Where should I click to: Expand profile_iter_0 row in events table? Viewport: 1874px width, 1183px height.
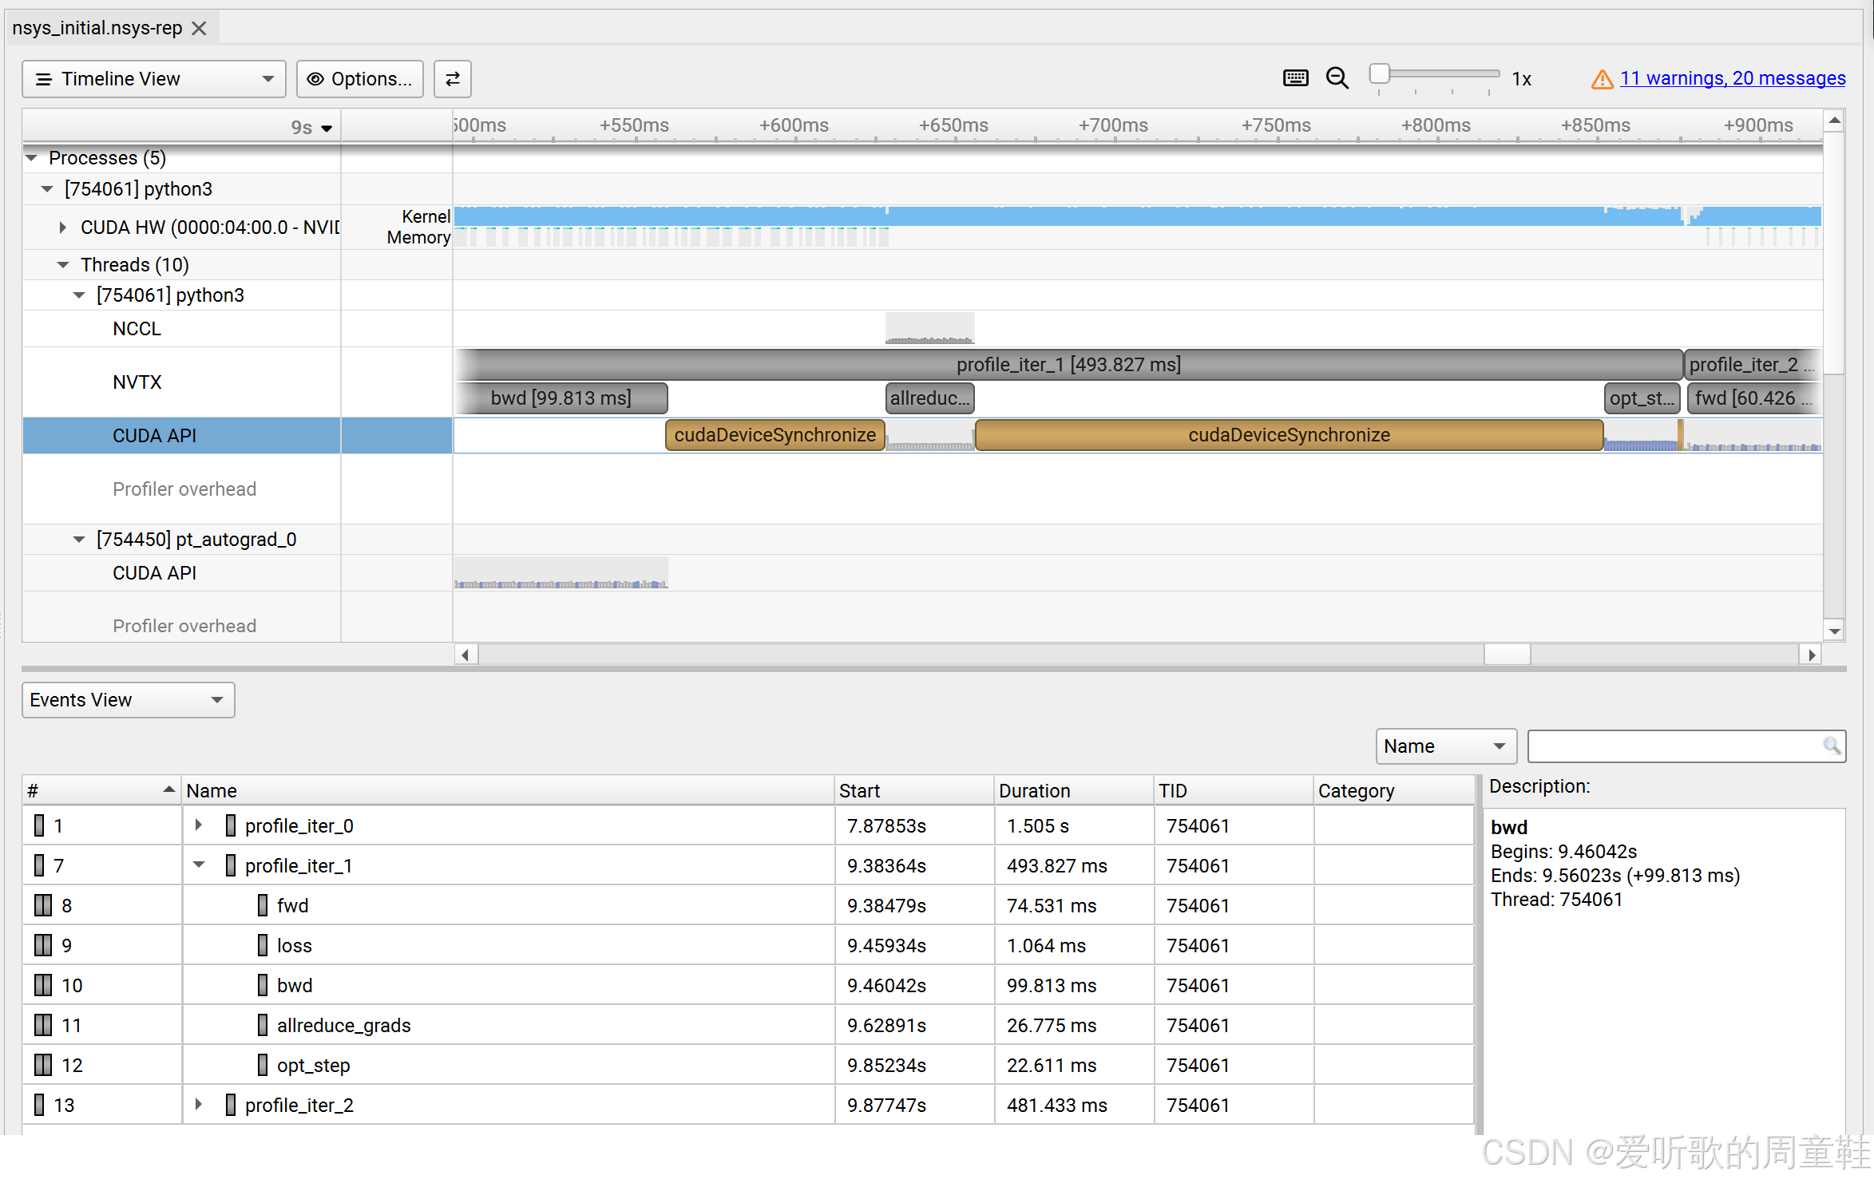(x=199, y=825)
